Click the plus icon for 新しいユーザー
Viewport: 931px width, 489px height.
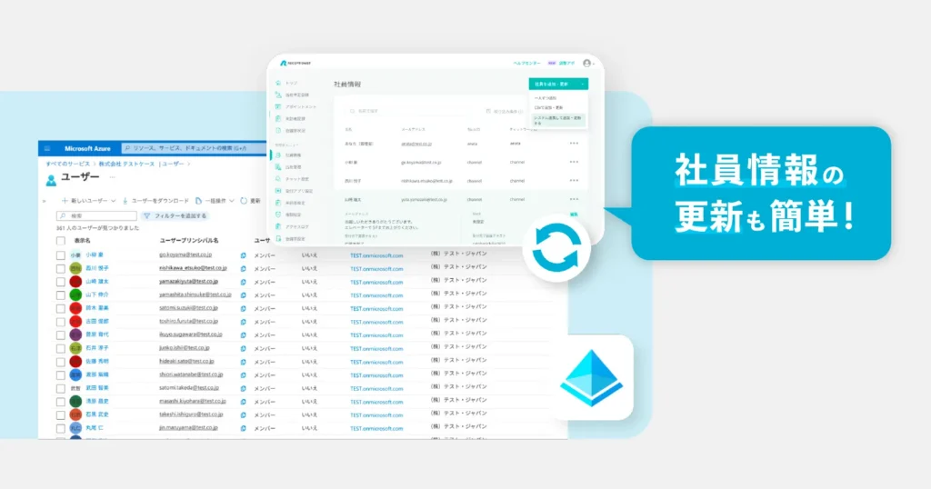pyautogui.click(x=65, y=201)
